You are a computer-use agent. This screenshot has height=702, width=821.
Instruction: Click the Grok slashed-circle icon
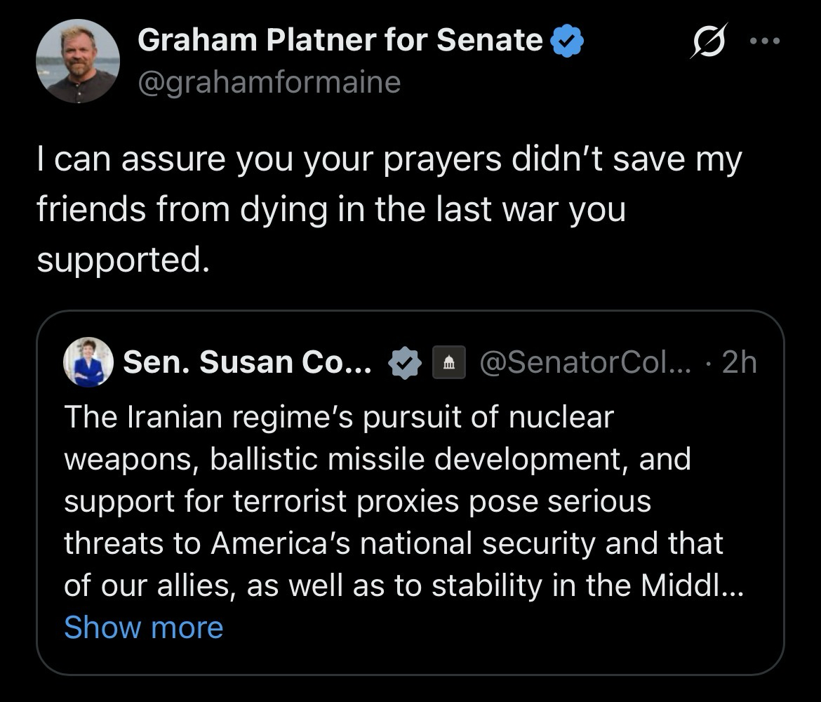tap(709, 41)
